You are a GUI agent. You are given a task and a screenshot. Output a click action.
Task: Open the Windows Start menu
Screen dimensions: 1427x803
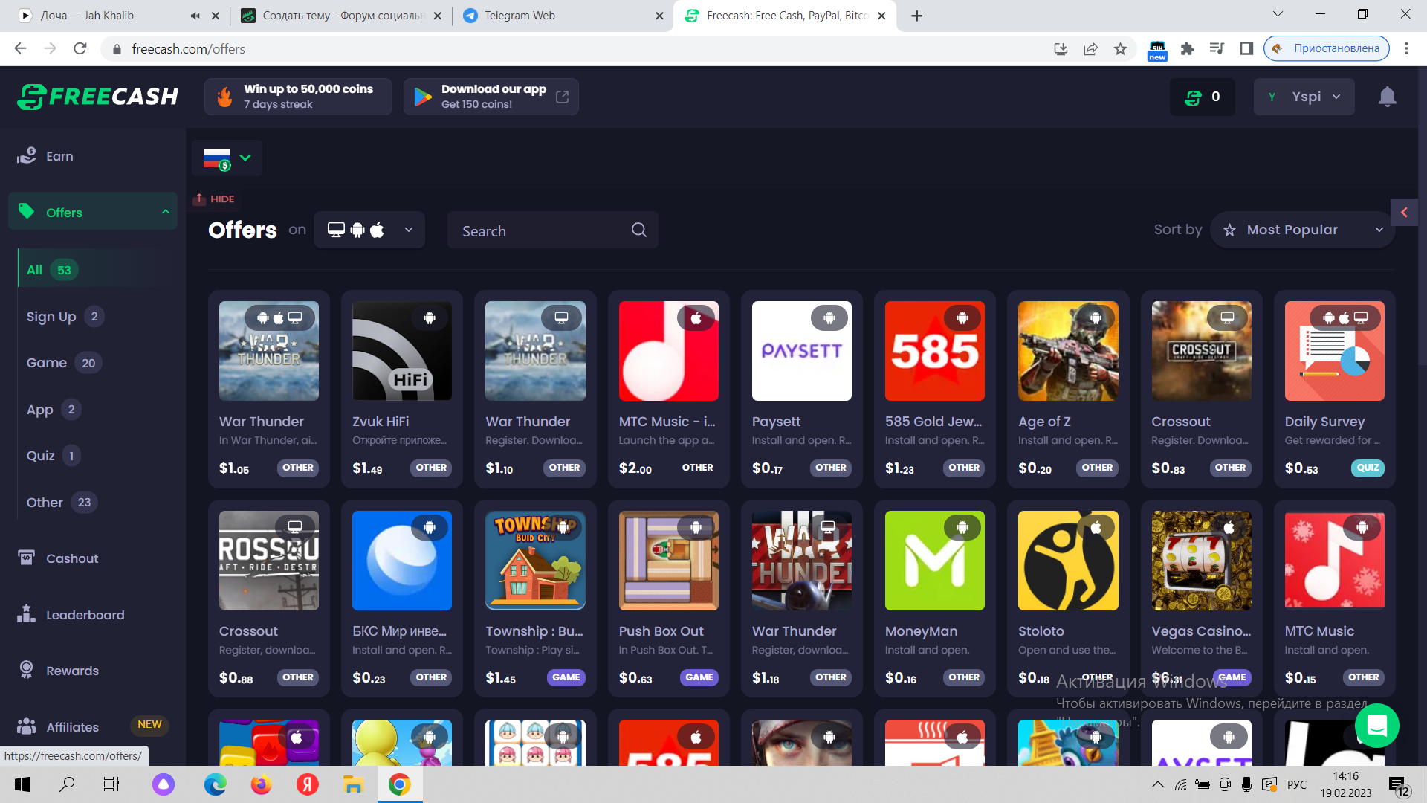pos(22,784)
